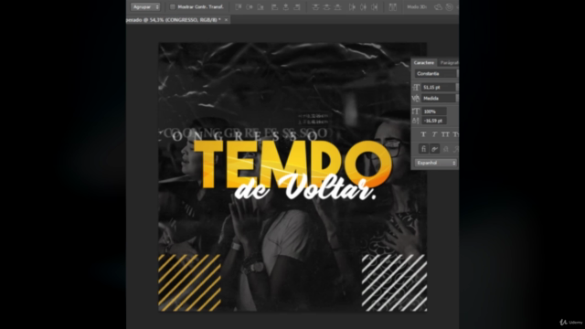Click the Distribute left edges icon

point(352,7)
